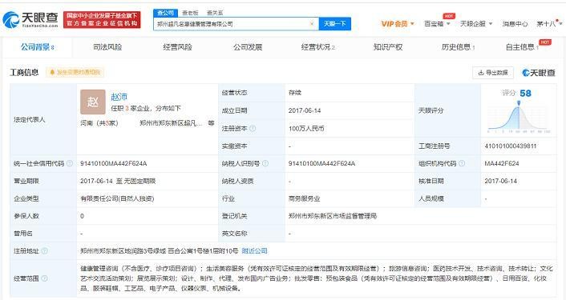Viewport: 566px width, 300px height.
Task: Click the 成立日期 value 2017-06-14
Action: coord(305,110)
